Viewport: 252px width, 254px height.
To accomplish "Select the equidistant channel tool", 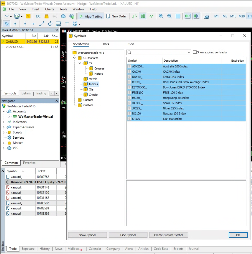I will pyautogui.click(x=50, y=24).
